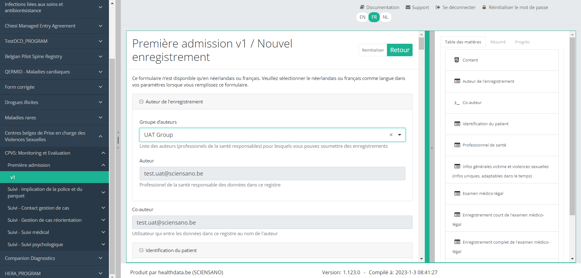Click the form panel vertical scrollbar thumb
This screenshot has width=581, height=278.
click(421, 43)
